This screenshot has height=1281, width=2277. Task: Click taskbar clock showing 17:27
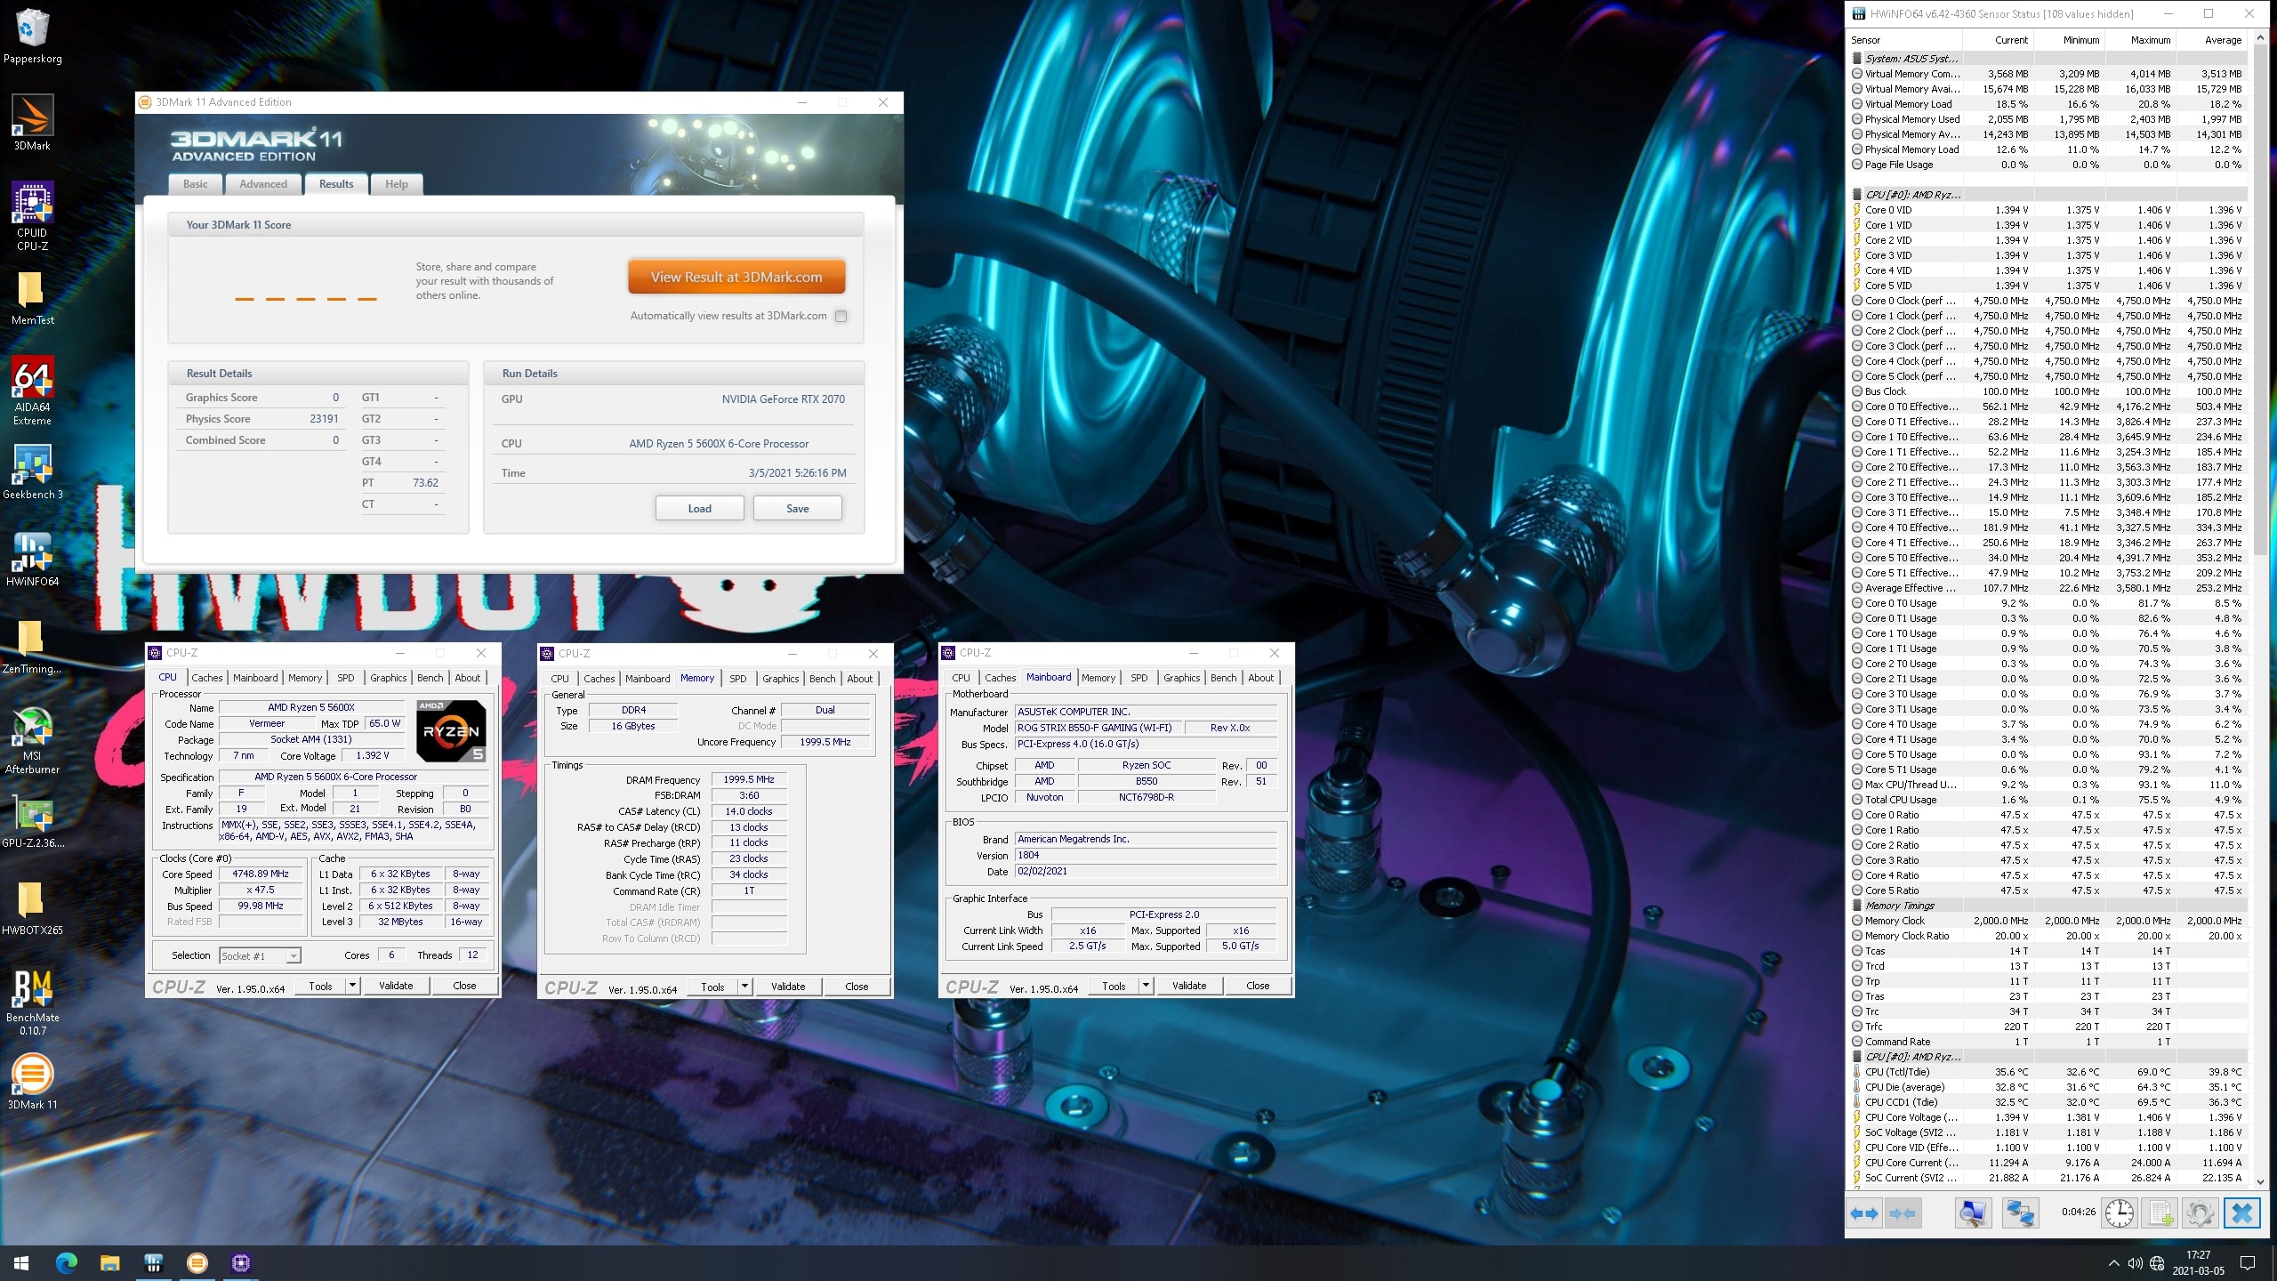(2198, 1263)
